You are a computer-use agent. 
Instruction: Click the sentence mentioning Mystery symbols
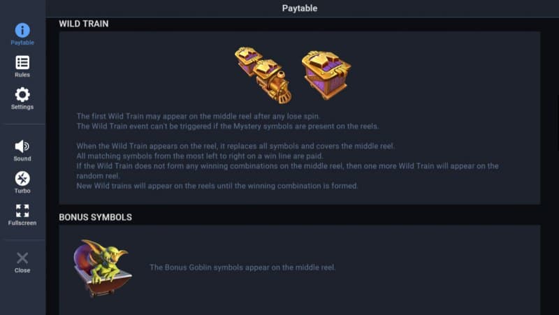[228, 126]
